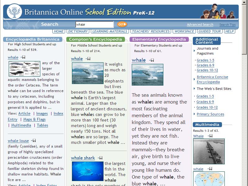Click the Additional Content header
The height and width of the screenshot is (186, 248).
click(x=206, y=41)
